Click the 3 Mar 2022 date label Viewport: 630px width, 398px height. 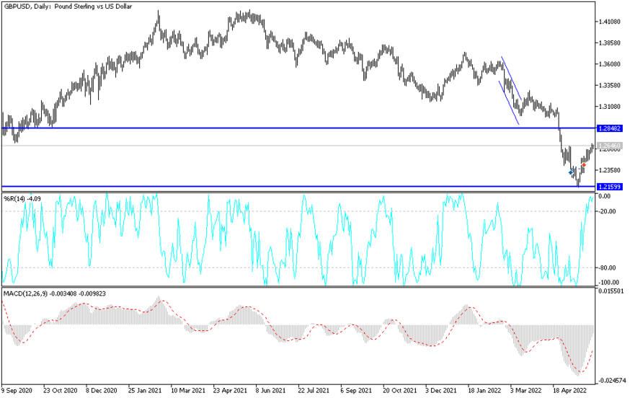click(x=525, y=390)
